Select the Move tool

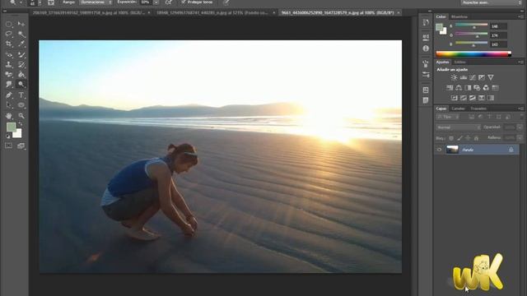click(21, 24)
